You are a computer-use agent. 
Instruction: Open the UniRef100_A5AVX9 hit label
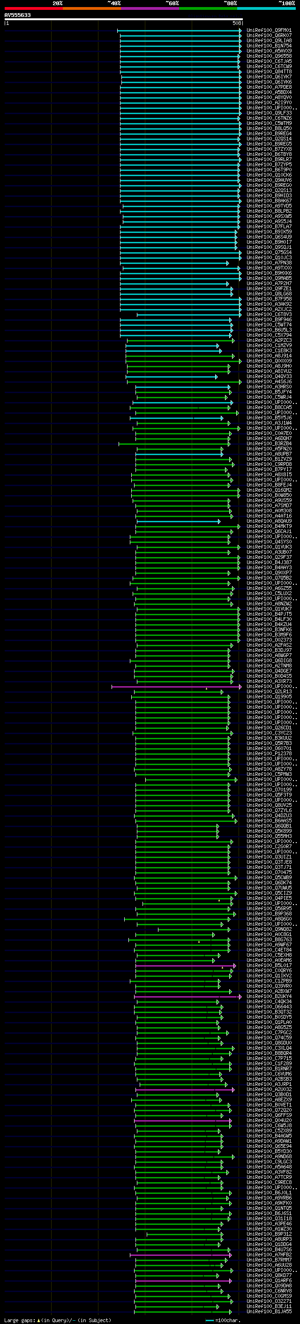click(x=269, y=51)
